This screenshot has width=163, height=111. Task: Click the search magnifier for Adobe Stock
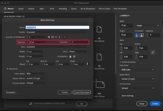click(31, 104)
